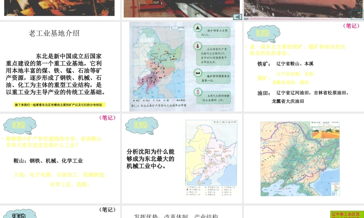Select the 东北主要矿产资源 map slide

pyautogui.click(x=182, y=66)
